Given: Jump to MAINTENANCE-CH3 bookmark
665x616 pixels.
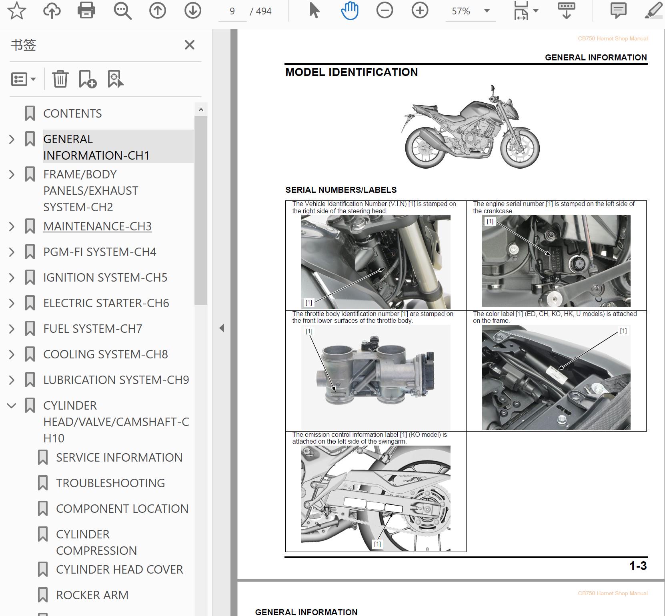Looking at the screenshot, I should coord(98,226).
